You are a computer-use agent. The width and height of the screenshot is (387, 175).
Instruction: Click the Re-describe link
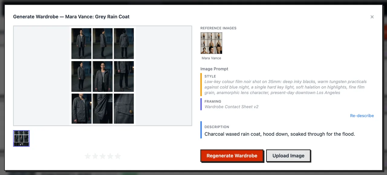pos(362,115)
